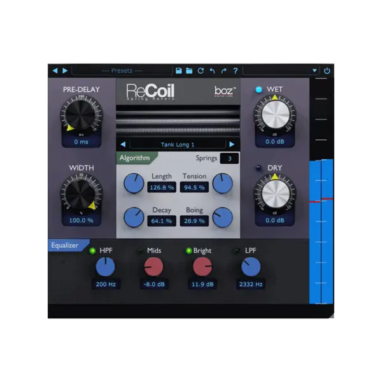Select next tank with right arrow
The image size is (382, 382).
(x=232, y=145)
